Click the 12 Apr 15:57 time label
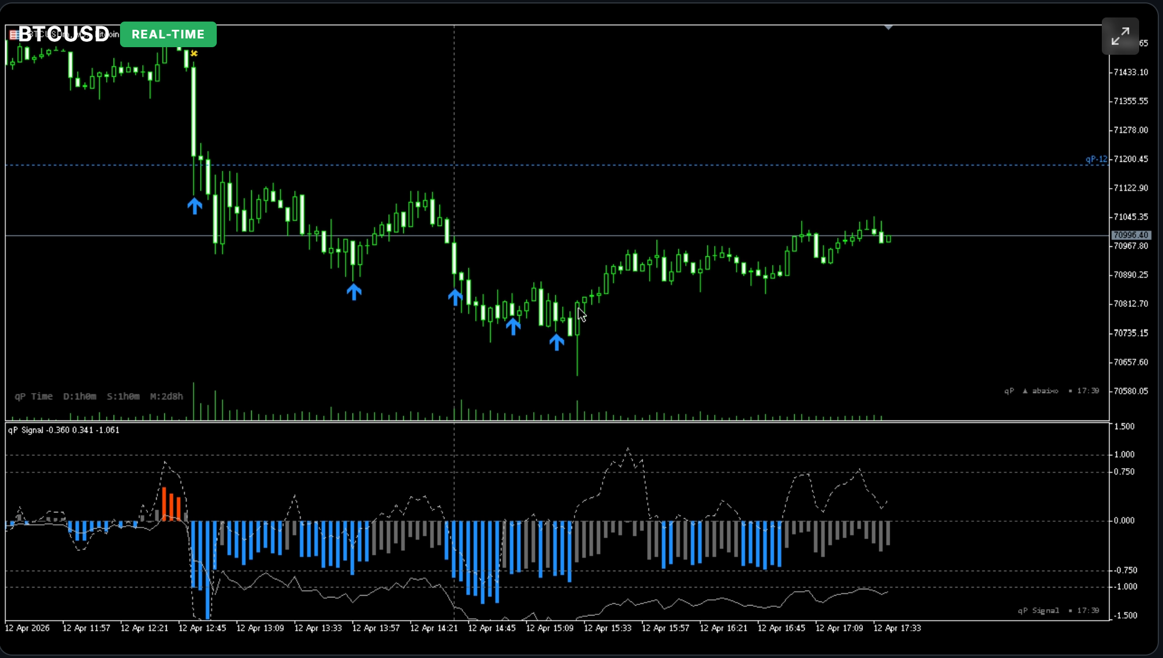1163x658 pixels. pos(665,628)
